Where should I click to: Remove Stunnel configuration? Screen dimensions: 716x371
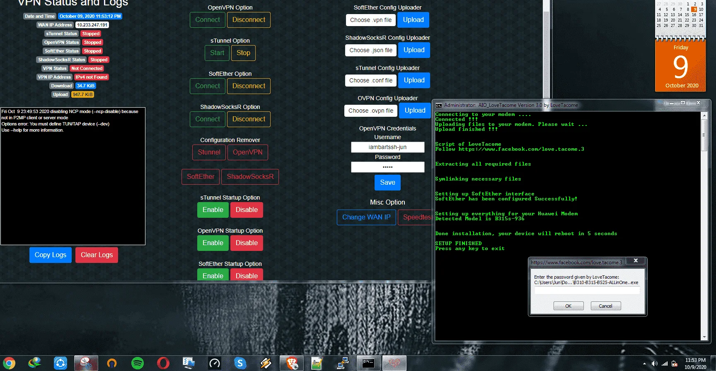coord(209,152)
